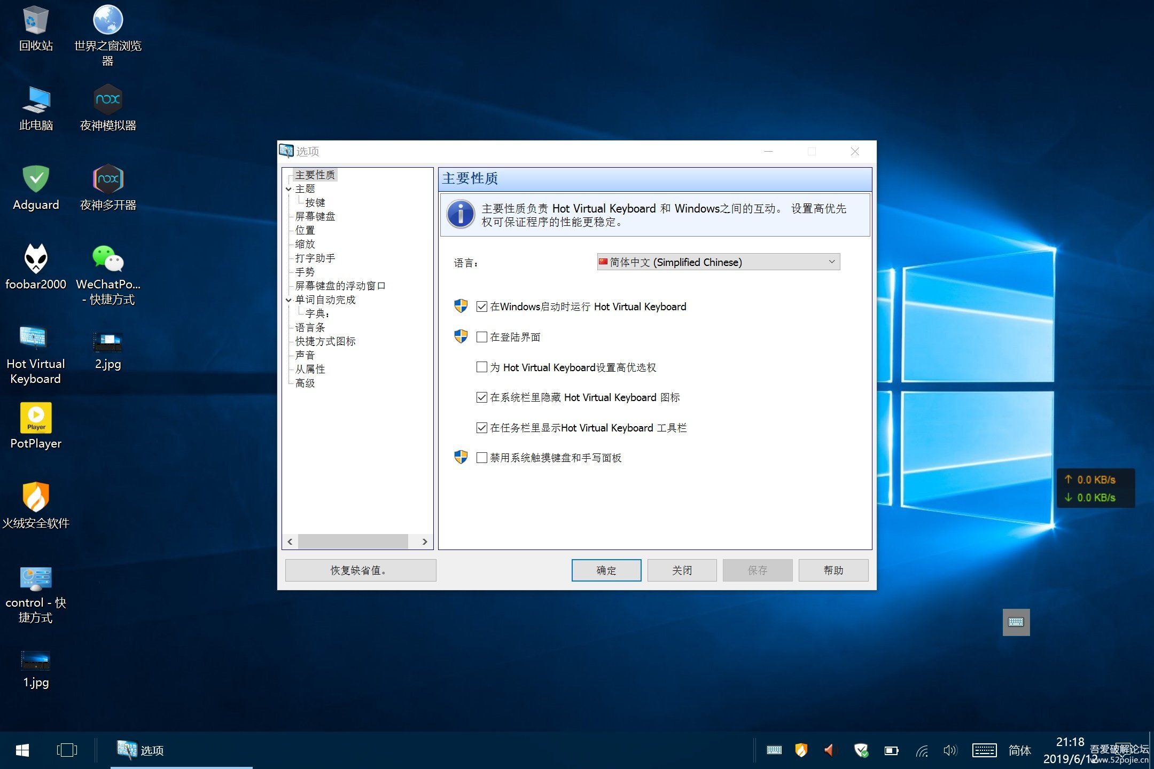The height and width of the screenshot is (769, 1154).
Task: Open the 世界之窗浏览器 browser icon
Action: click(108, 35)
